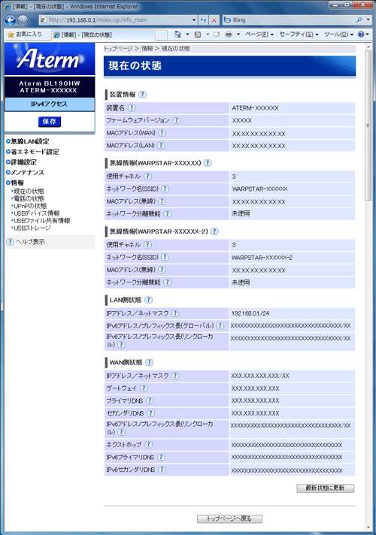This screenshot has height=535, width=376.
Task: Stop loading with the red X icon
Action: [214, 20]
